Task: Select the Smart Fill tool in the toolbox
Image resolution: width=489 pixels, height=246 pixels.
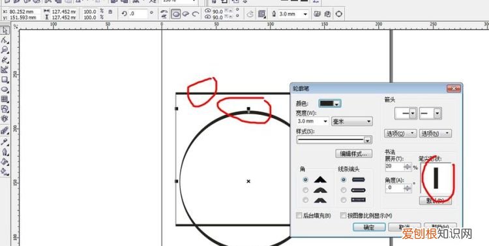Action: click(5, 70)
